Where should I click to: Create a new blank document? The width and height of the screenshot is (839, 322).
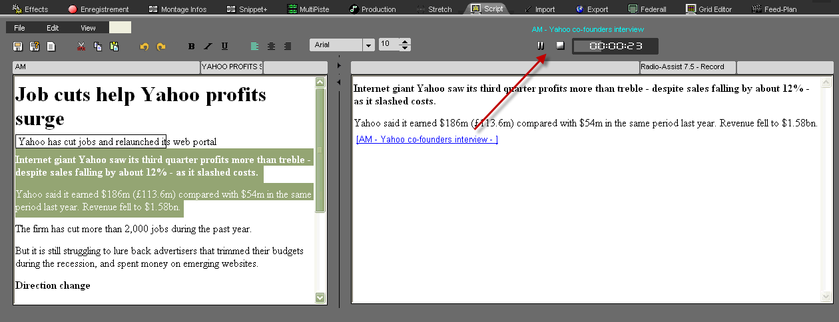tap(51, 46)
